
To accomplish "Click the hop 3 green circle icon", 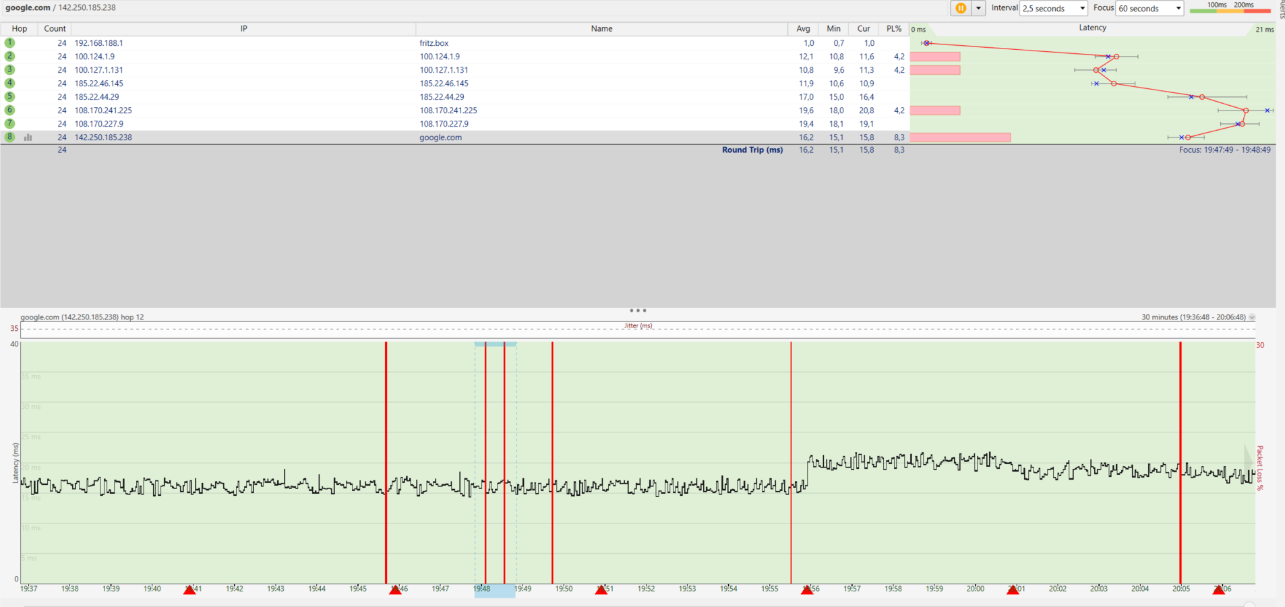I will (9, 69).
